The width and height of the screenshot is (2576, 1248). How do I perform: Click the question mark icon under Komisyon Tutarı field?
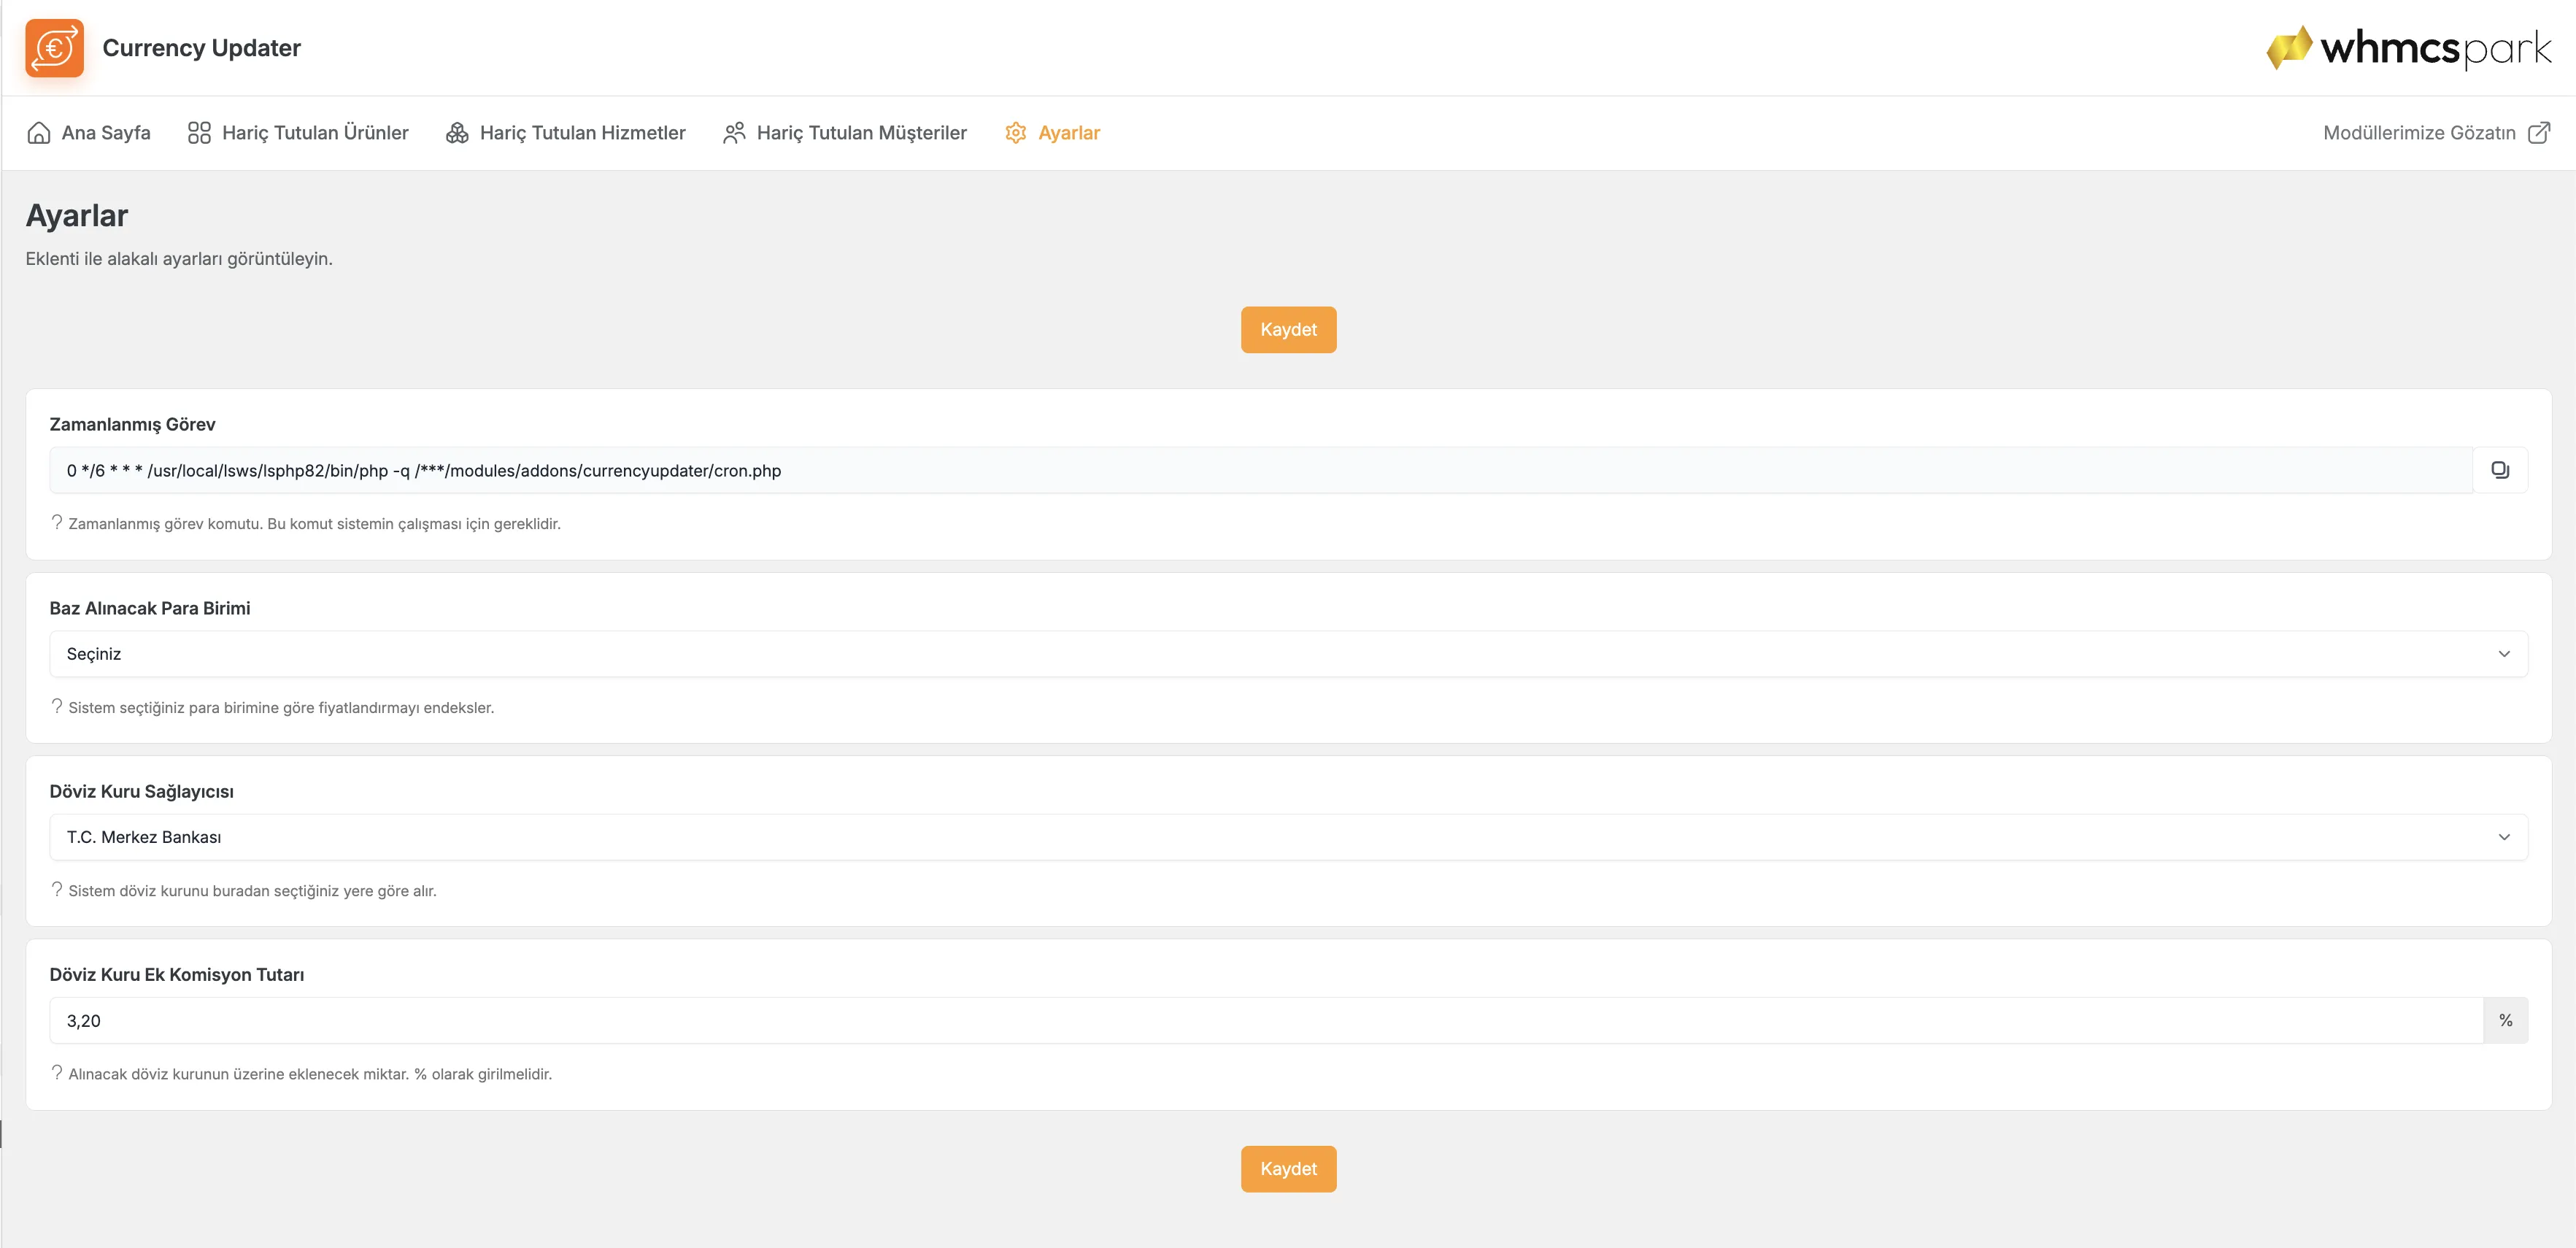click(x=57, y=1072)
